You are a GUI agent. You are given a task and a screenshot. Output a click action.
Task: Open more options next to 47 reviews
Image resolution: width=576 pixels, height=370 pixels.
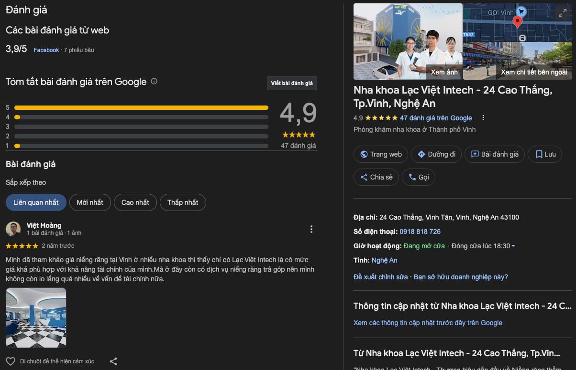click(483, 118)
